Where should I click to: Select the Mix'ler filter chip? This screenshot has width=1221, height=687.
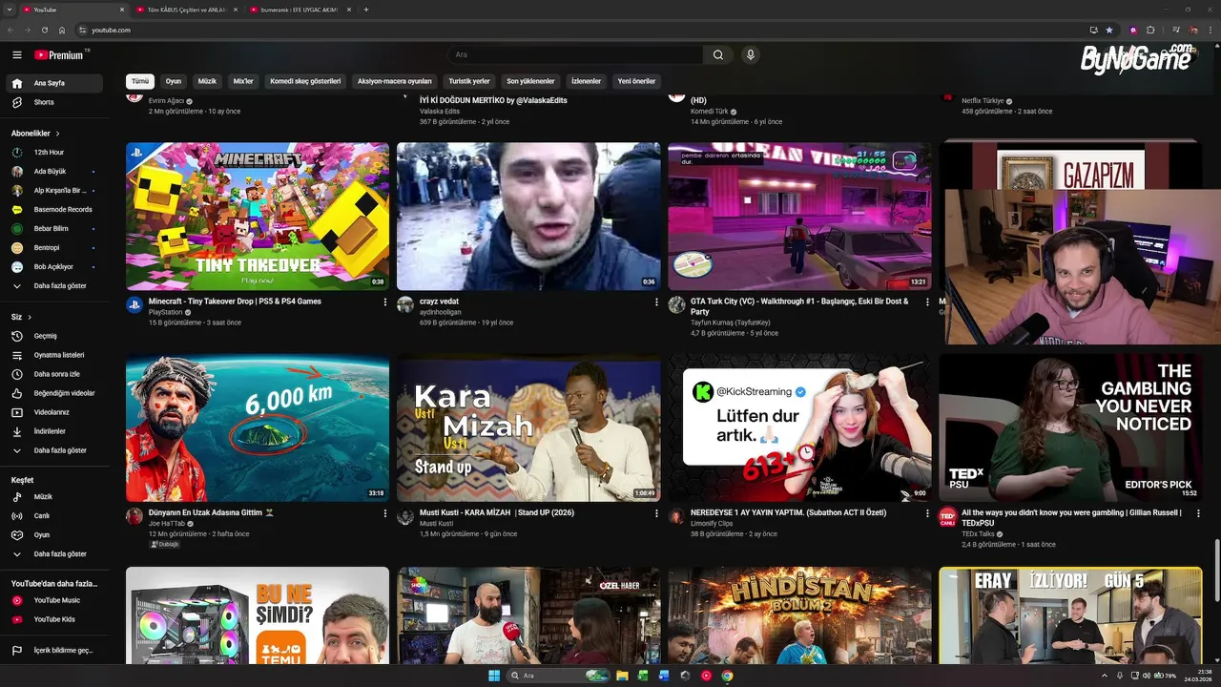click(x=243, y=81)
